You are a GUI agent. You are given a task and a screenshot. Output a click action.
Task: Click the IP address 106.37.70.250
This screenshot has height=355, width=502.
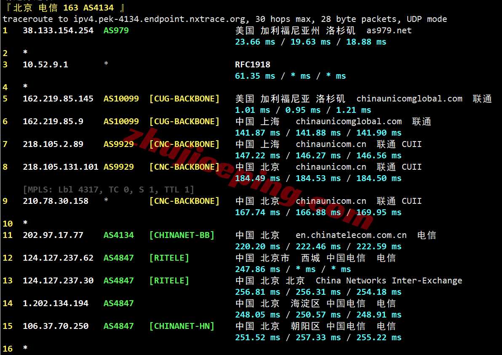point(56,326)
